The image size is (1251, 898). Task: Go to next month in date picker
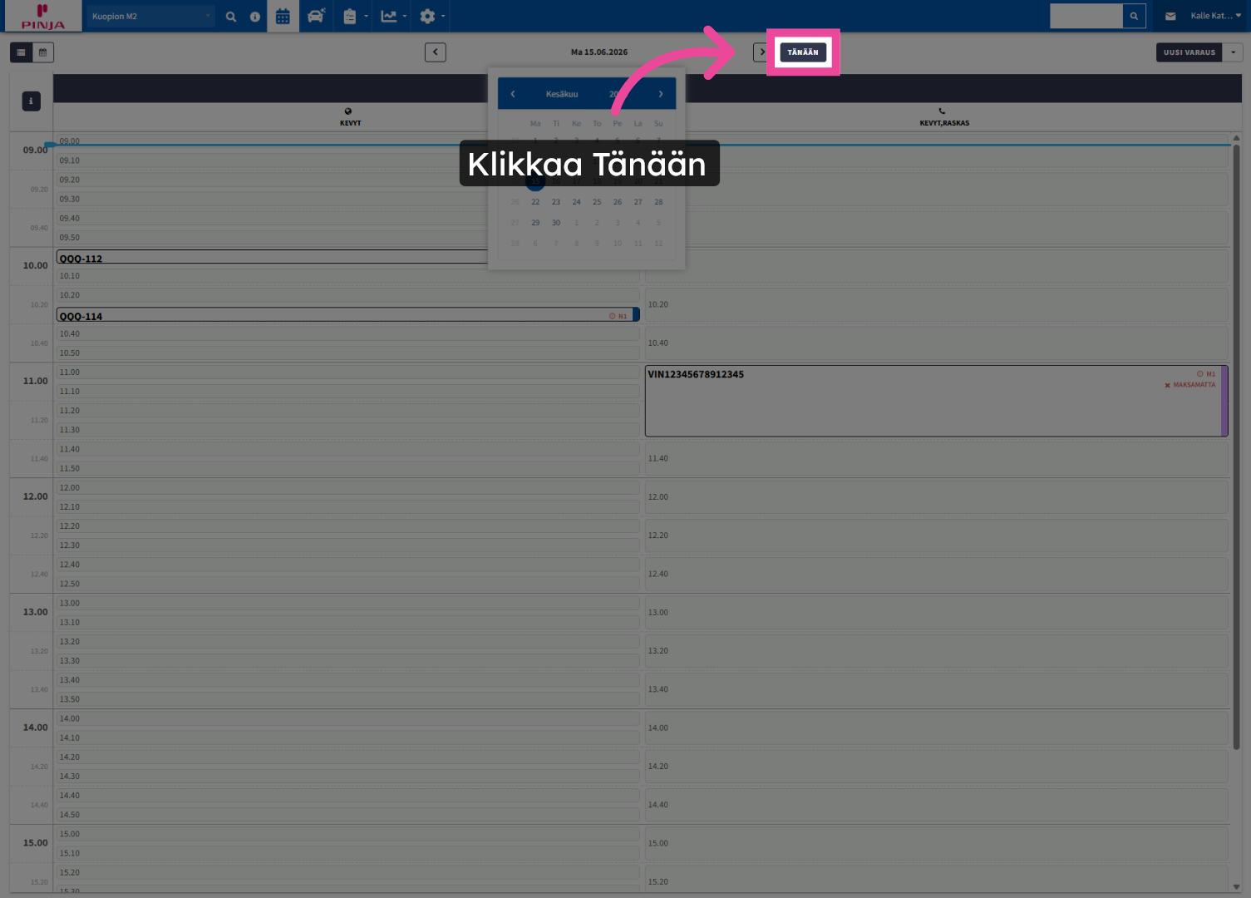click(x=661, y=94)
